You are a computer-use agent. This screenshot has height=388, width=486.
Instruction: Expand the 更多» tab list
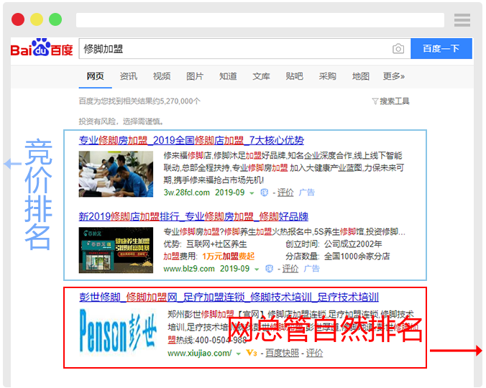(394, 76)
